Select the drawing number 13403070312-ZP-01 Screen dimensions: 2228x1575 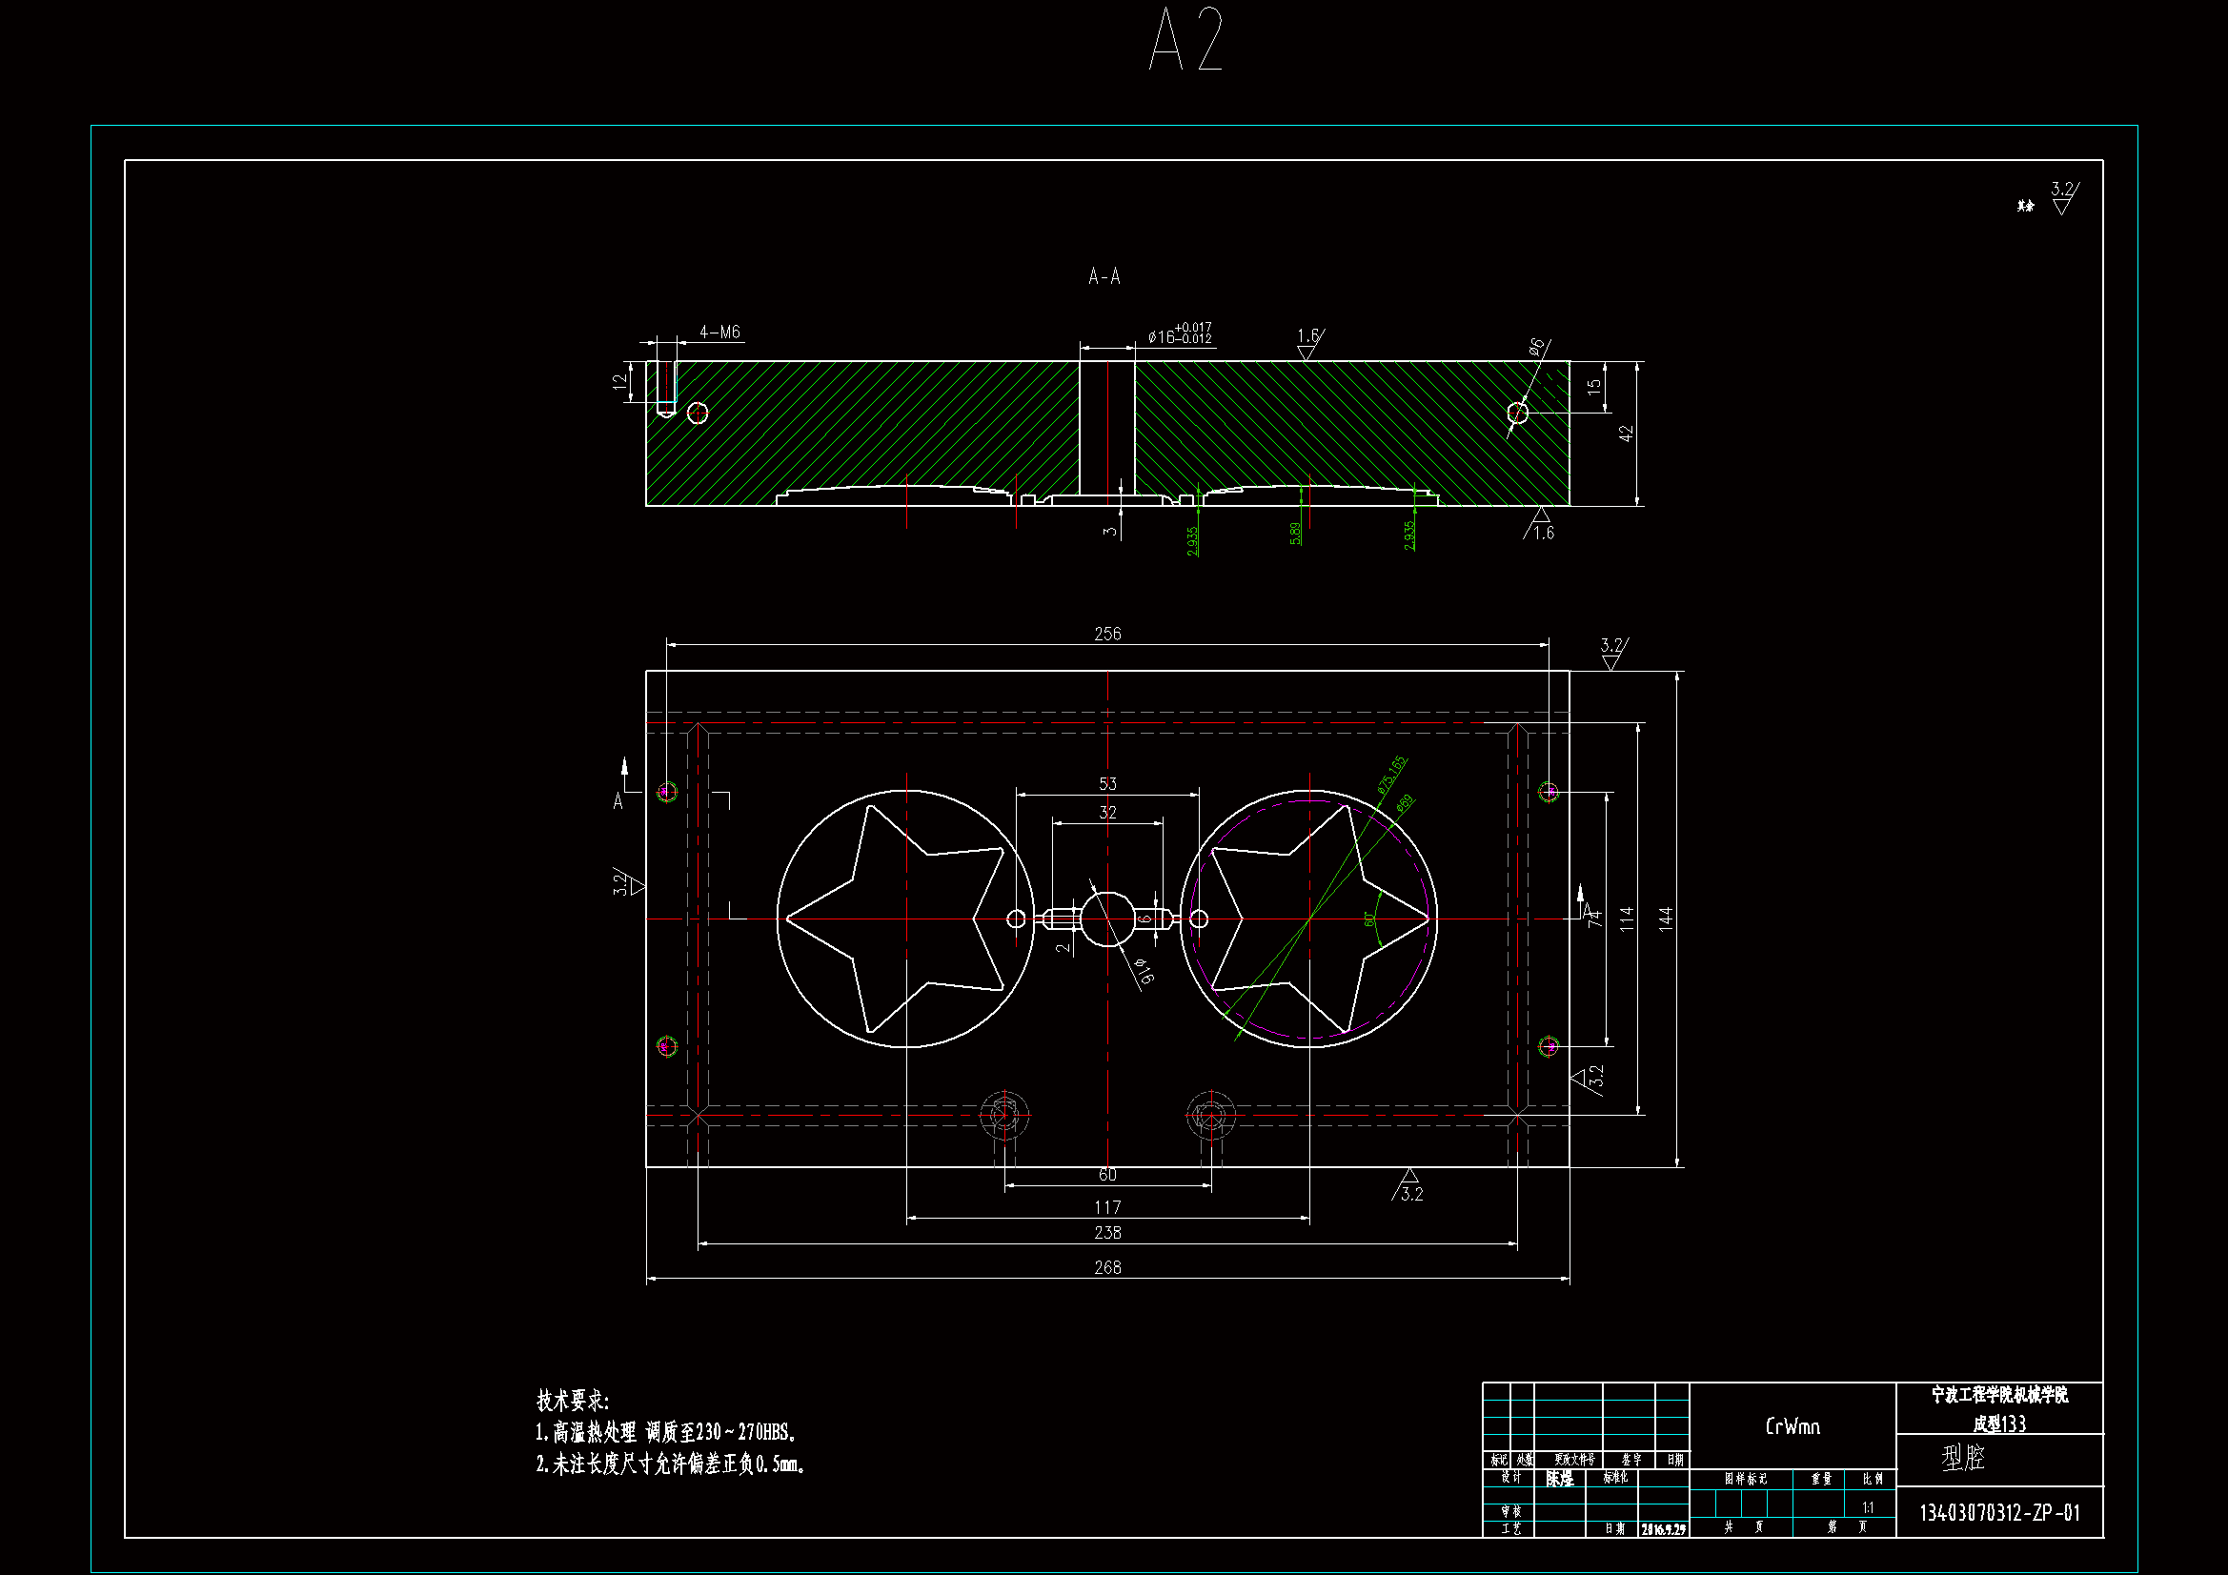point(1999,1513)
